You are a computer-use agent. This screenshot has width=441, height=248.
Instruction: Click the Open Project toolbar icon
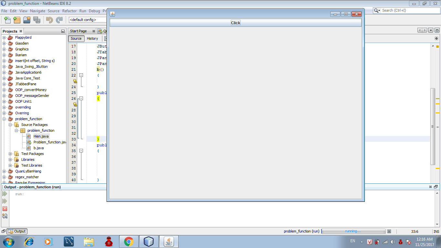[27, 20]
